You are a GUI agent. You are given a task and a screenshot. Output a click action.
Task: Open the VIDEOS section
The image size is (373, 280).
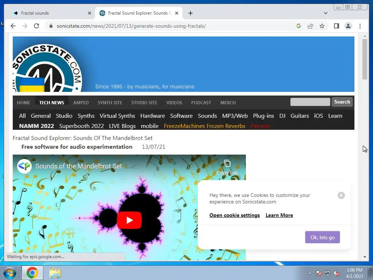[x=174, y=102]
